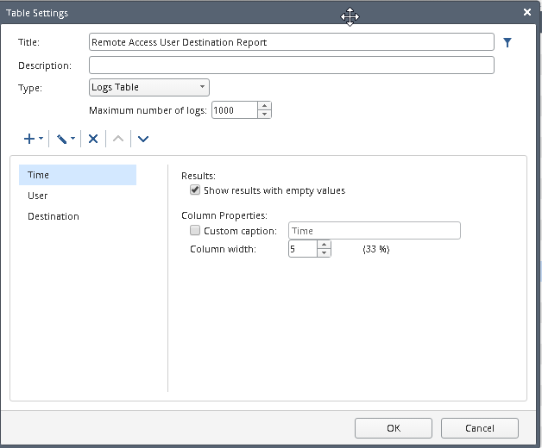The width and height of the screenshot is (542, 448).
Task: Click the (33 %) width percentage text
Action: [x=376, y=249]
